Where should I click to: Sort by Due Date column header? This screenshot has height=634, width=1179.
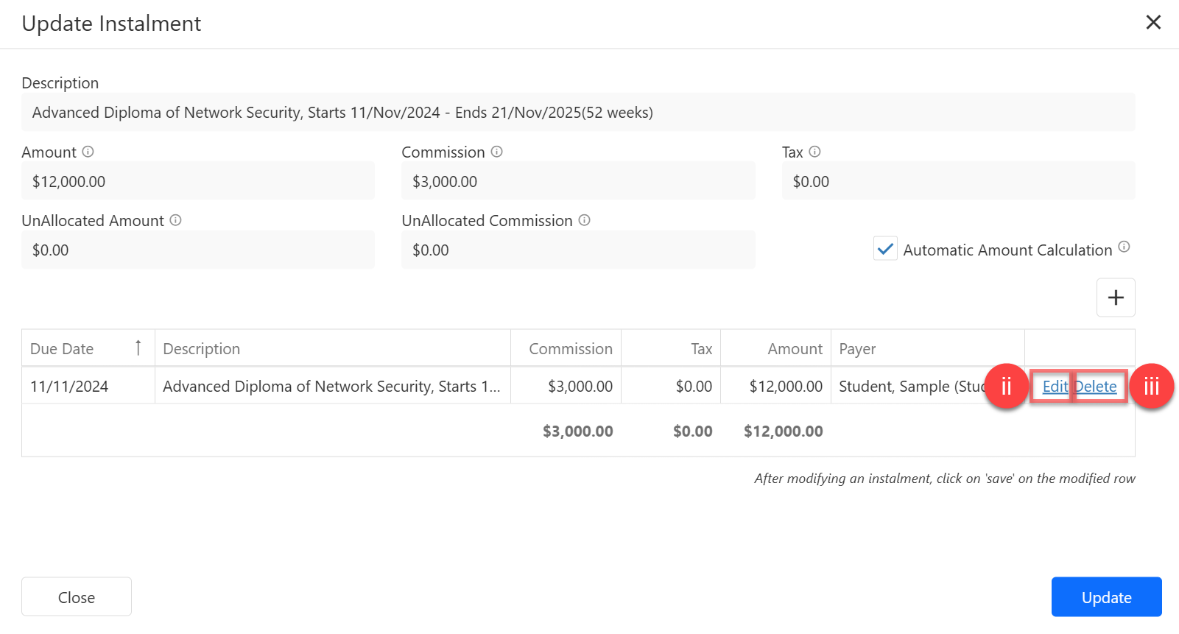pyautogui.click(x=88, y=348)
